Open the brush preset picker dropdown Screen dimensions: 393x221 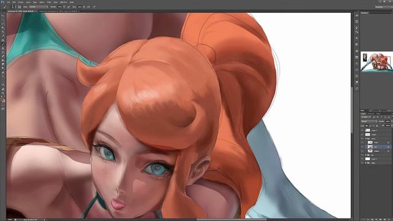click(15, 7)
